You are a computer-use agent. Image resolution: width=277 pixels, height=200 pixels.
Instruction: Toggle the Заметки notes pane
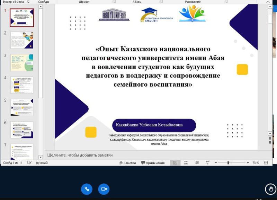(127, 163)
